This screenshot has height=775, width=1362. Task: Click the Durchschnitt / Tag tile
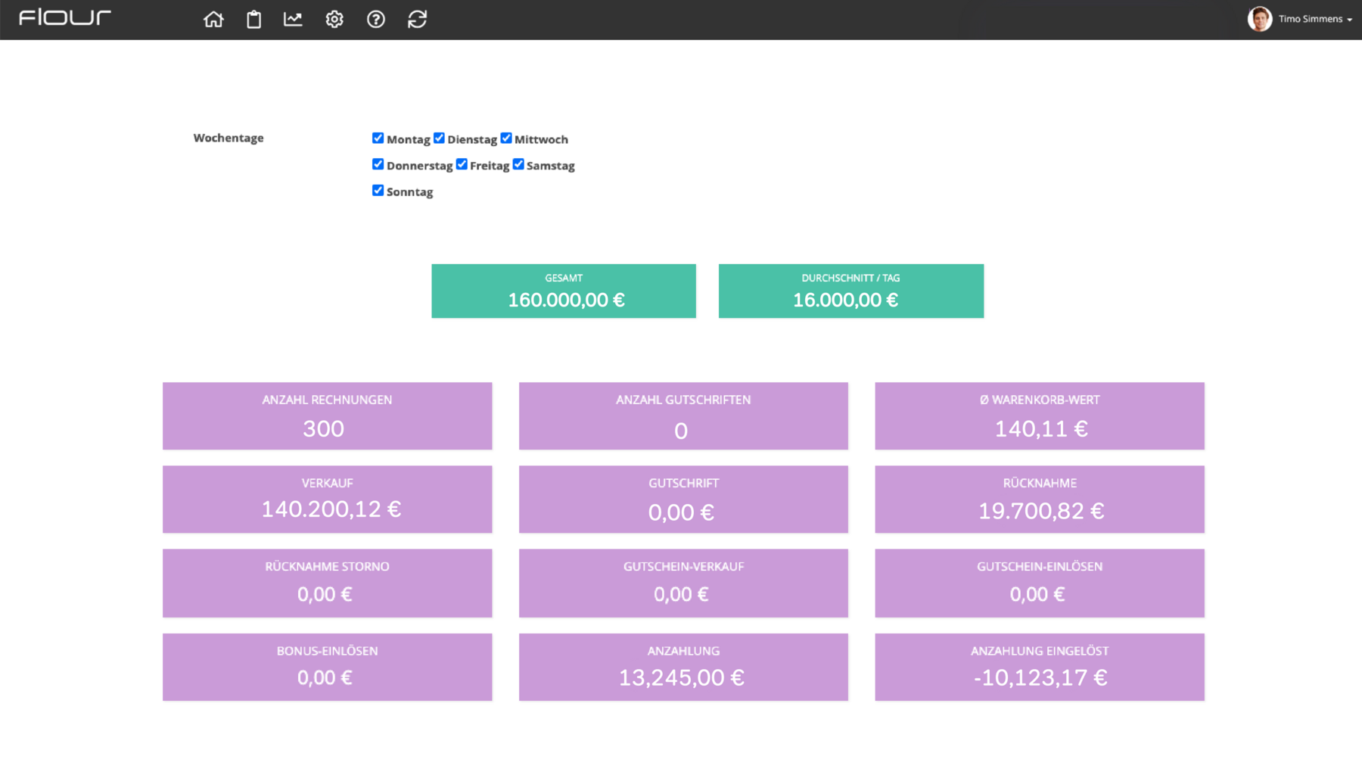[850, 291]
